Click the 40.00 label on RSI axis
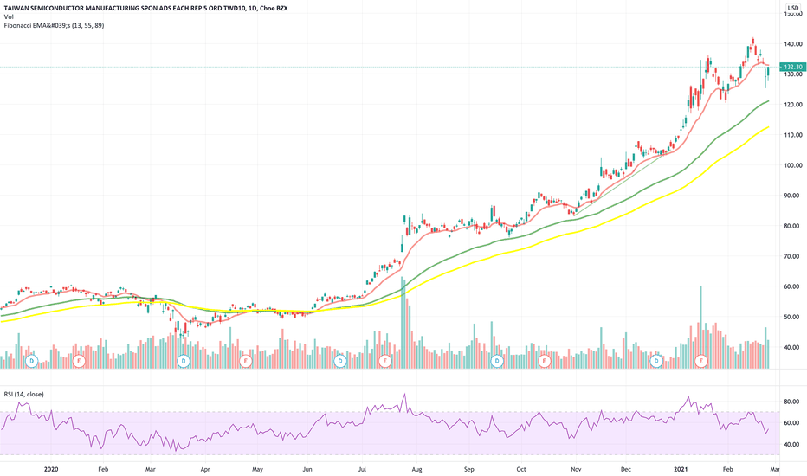Viewport: 807px width, 476px height. 792,445
